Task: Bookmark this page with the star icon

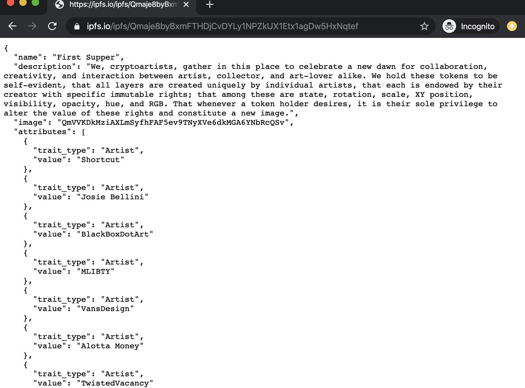Action: click(424, 26)
